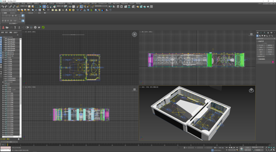The width and height of the screenshot is (276, 152).
Task: Select the Rotate transform tool
Action: [x=48, y=6]
